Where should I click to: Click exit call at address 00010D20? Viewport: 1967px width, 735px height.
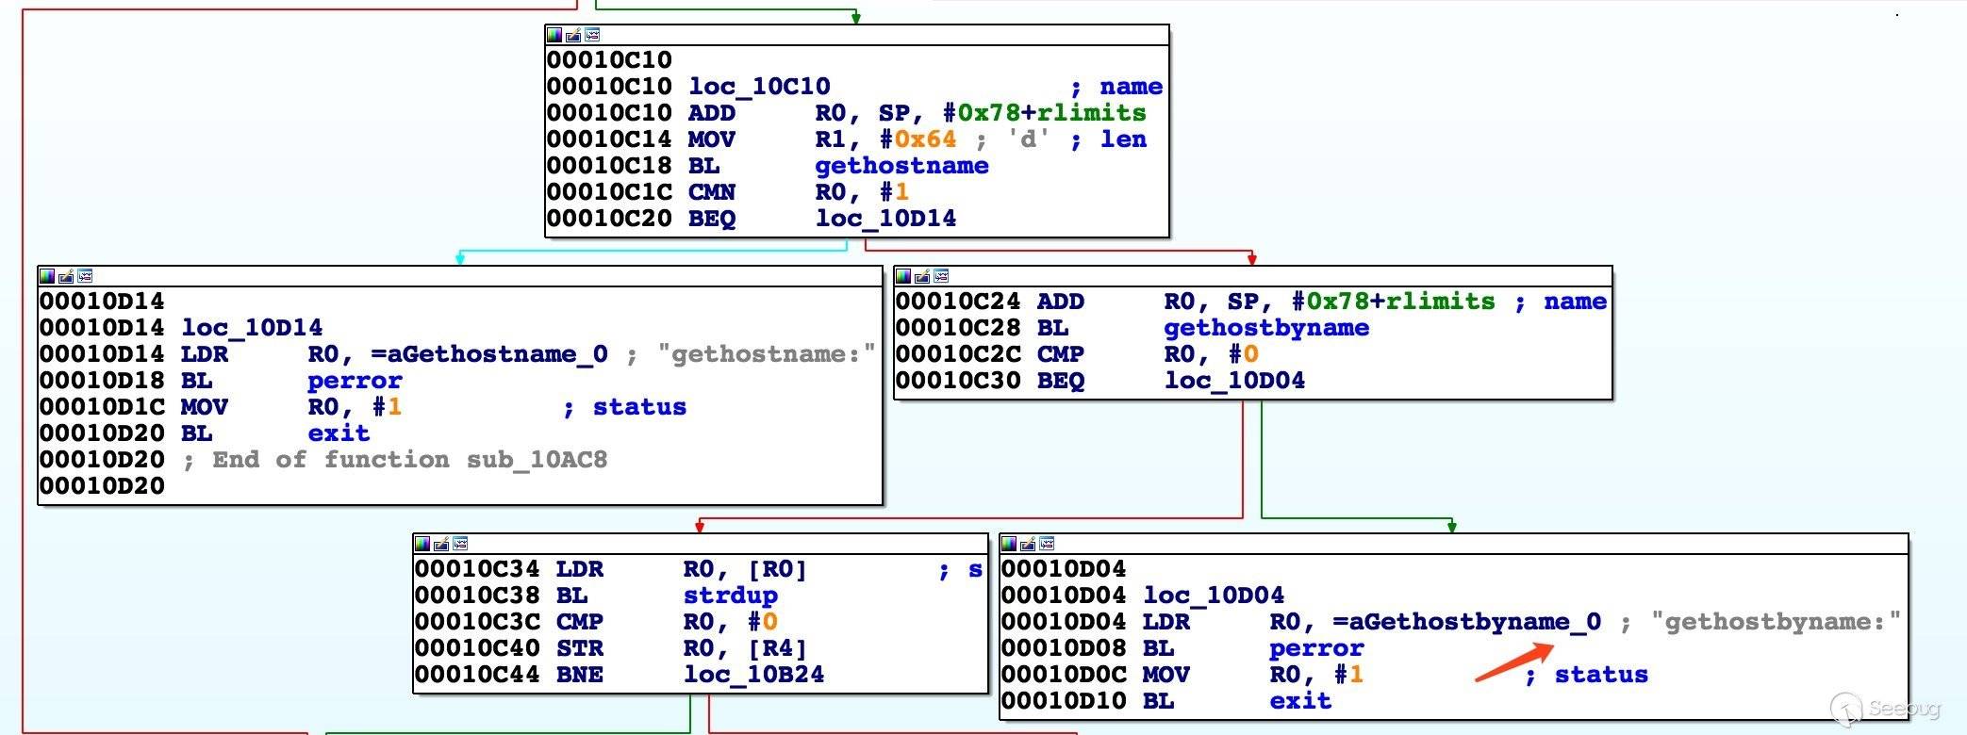tap(339, 433)
